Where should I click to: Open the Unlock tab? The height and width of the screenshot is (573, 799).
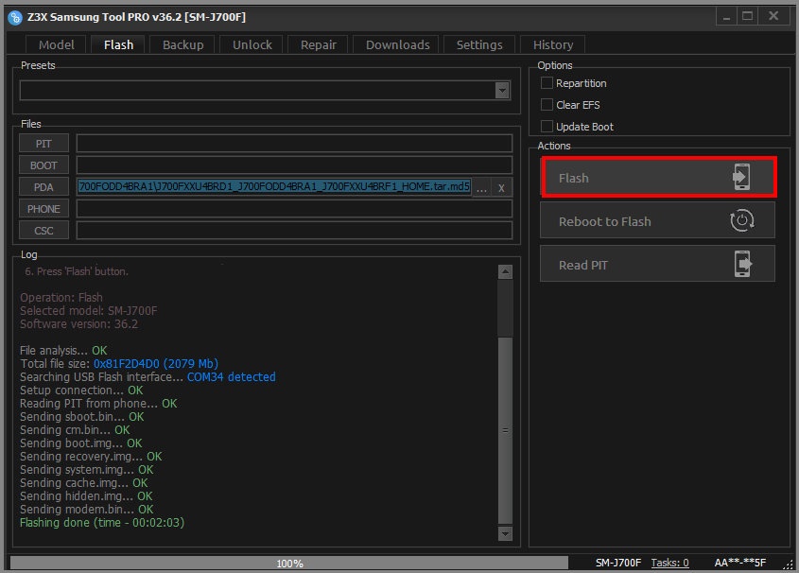pyautogui.click(x=252, y=44)
